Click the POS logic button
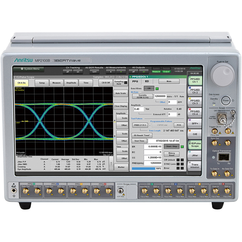 (179, 125)
